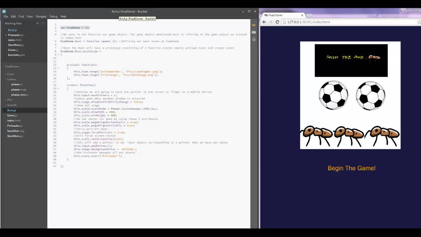Open FoadGame project dropdown
421x237 pixels.
point(13,66)
